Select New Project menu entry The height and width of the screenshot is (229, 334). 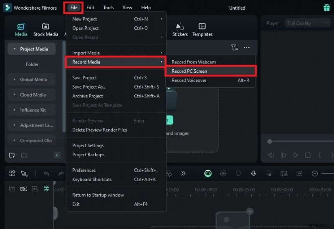(x=116, y=19)
